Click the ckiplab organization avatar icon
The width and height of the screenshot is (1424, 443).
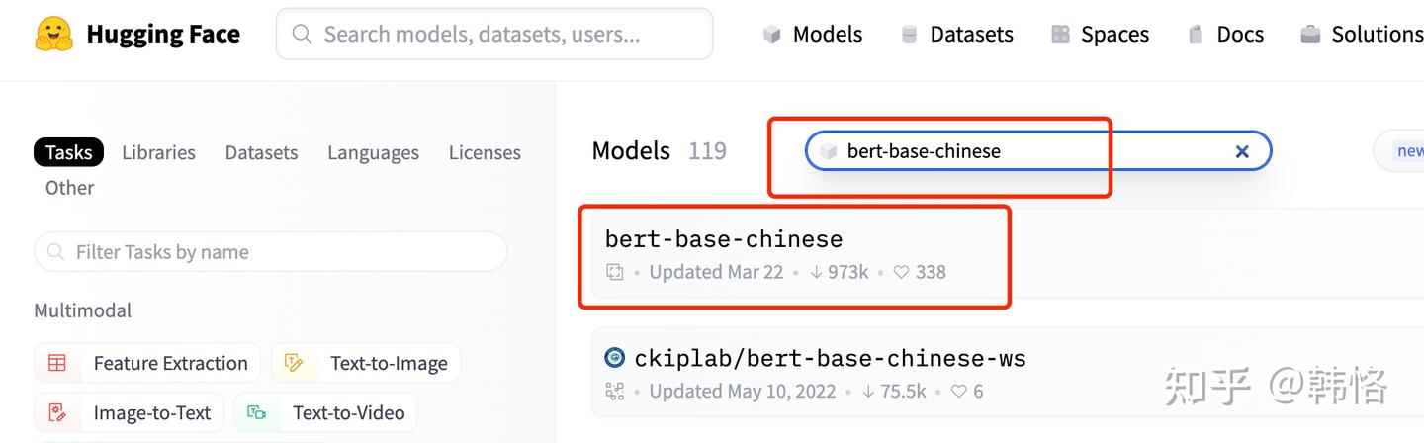[615, 358]
